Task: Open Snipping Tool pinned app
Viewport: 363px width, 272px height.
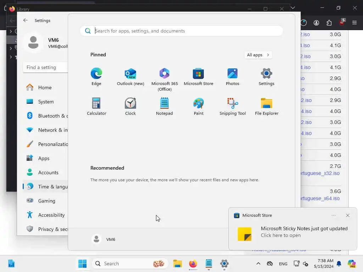Action: (233, 106)
